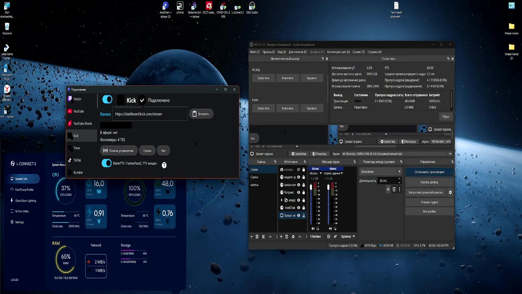Image resolution: width=522 pixels, height=294 pixels.
Task: Start the vk play output with Запустить
Action: [x=263, y=78]
